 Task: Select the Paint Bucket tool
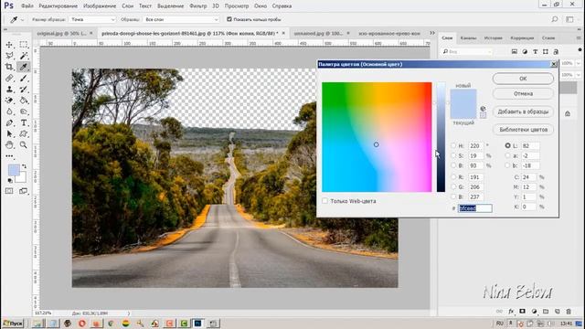(x=24, y=101)
